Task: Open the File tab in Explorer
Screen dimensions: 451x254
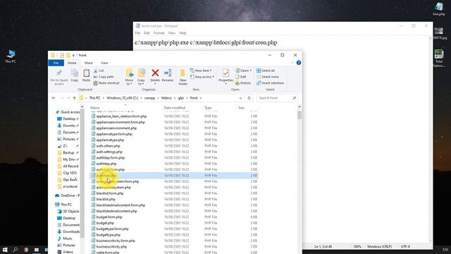Action: [56, 63]
